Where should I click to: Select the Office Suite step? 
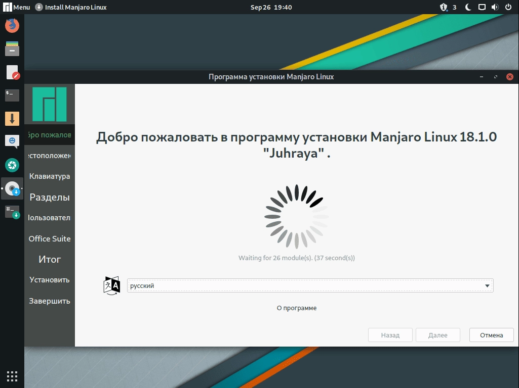[50, 239]
